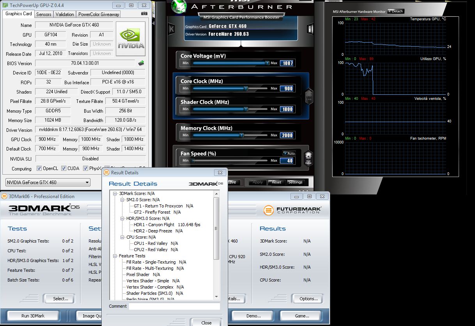
Task: Click the Settings button in Afterburner
Action: [295, 182]
